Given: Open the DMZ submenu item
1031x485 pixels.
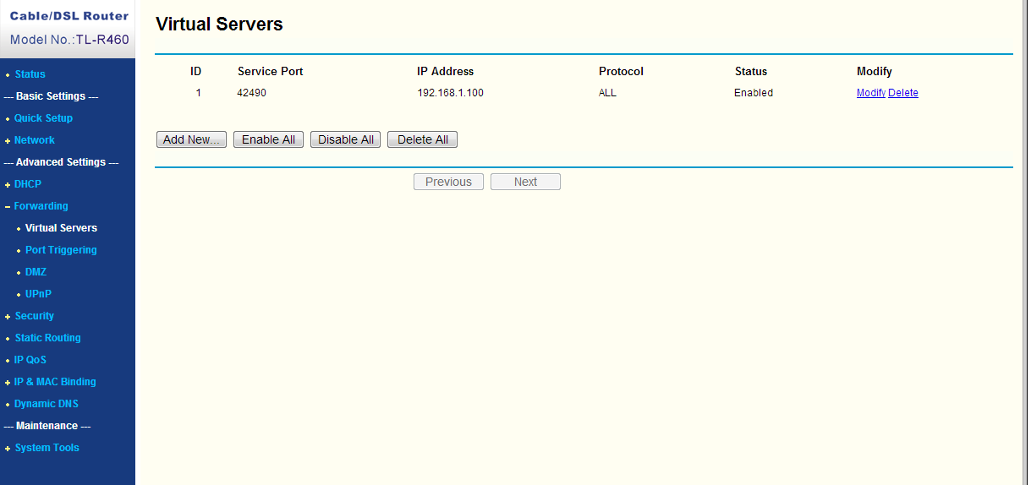Looking at the screenshot, I should pos(36,272).
